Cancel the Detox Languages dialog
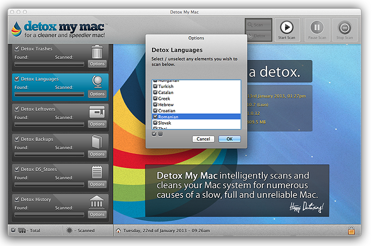372x246 pixels. point(203,139)
